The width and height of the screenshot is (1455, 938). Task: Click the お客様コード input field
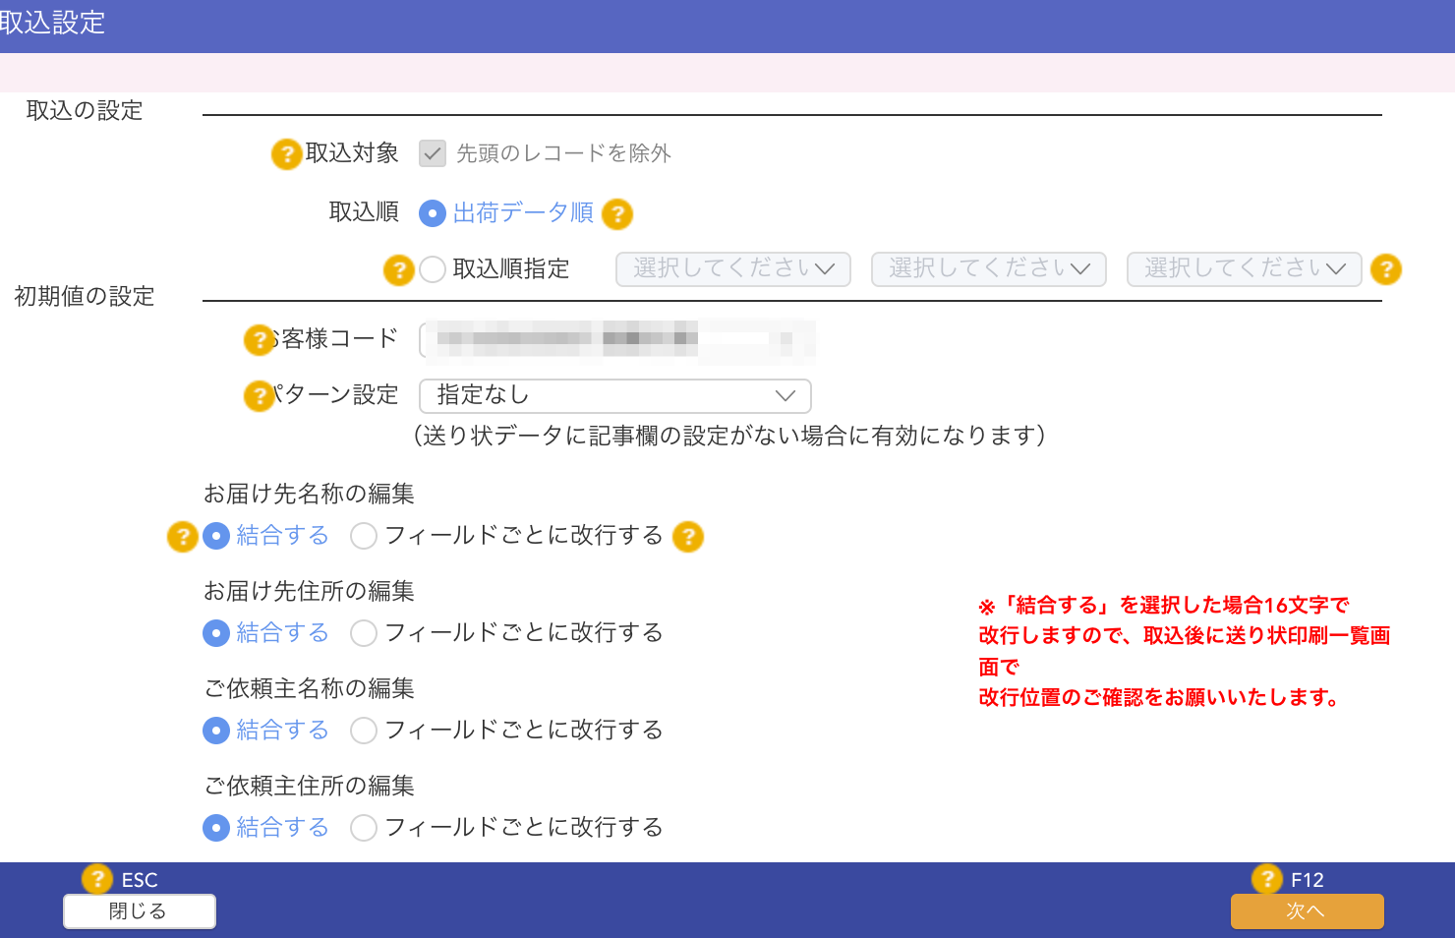click(616, 340)
